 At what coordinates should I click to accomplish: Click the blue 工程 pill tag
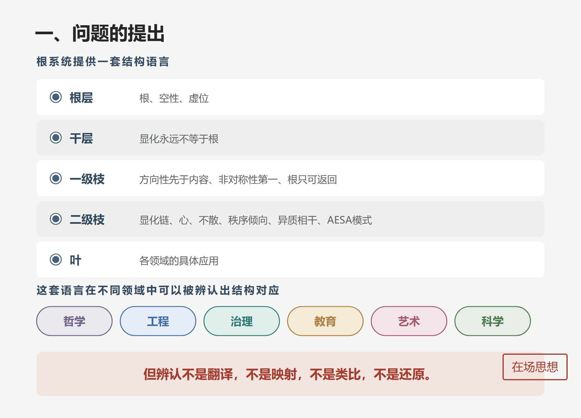point(158,321)
